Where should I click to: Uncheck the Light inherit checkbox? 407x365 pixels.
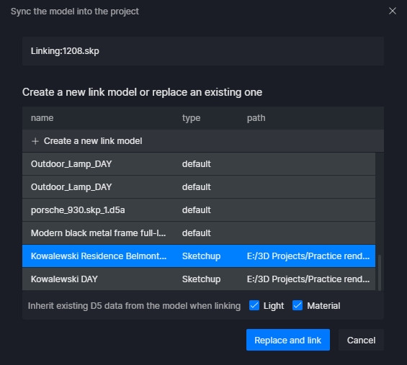pos(254,305)
